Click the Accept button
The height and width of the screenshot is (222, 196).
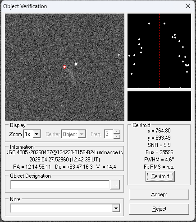point(159,194)
